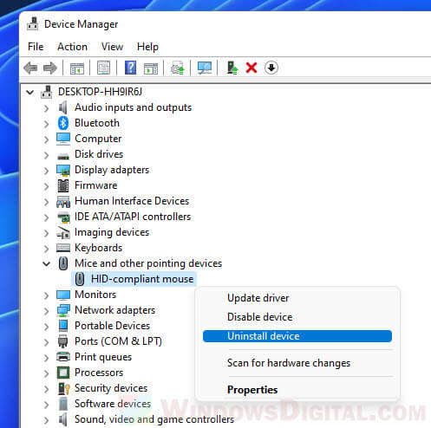
Task: Select the Monitors tree row
Action: pos(95,295)
